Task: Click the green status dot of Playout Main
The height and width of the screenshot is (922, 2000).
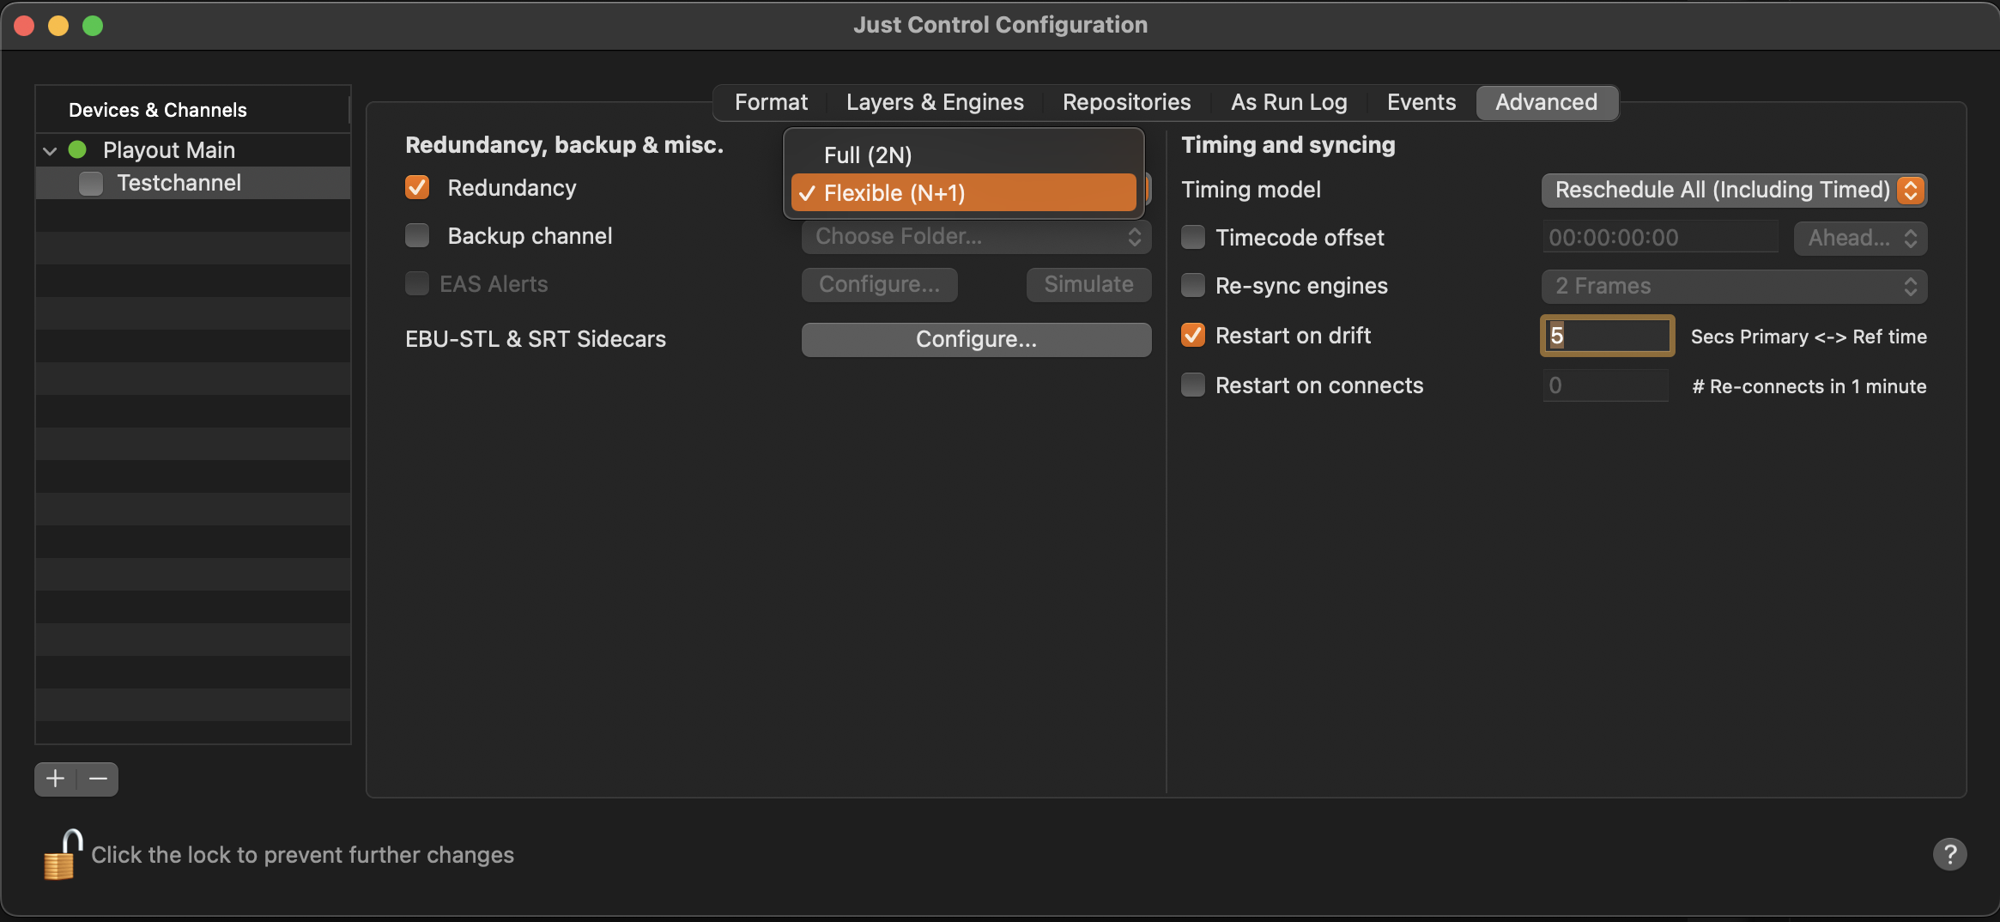Action: (x=77, y=150)
